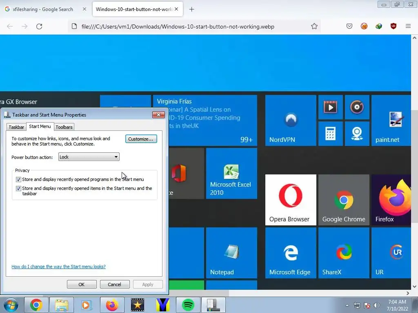This screenshot has height=313, width=418.
Task: Click the Firefox tile in image
Action: 391,200
